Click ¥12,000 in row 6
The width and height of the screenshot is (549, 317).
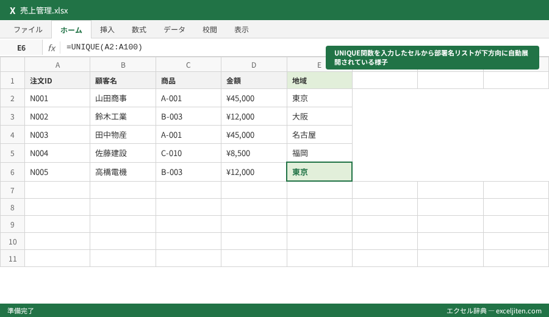tap(254, 172)
